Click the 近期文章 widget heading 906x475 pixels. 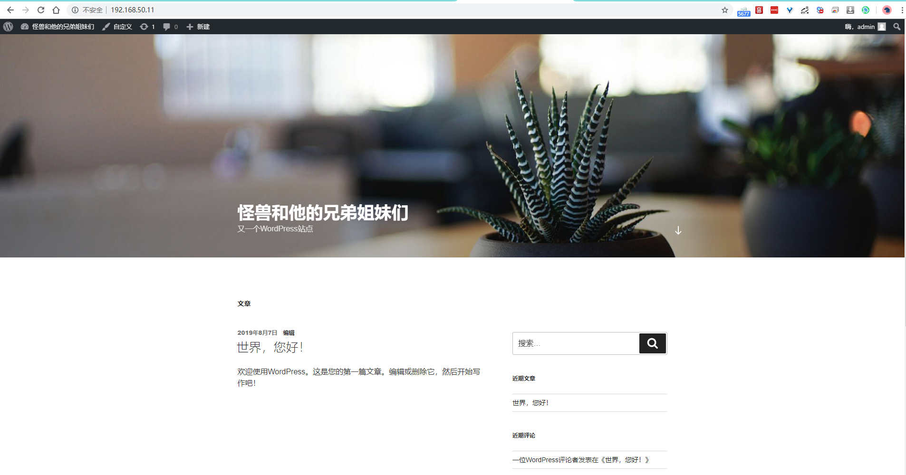coord(524,379)
